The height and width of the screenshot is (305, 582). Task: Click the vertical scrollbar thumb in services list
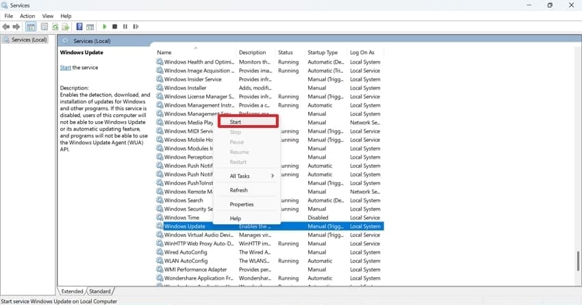pyautogui.click(x=578, y=261)
